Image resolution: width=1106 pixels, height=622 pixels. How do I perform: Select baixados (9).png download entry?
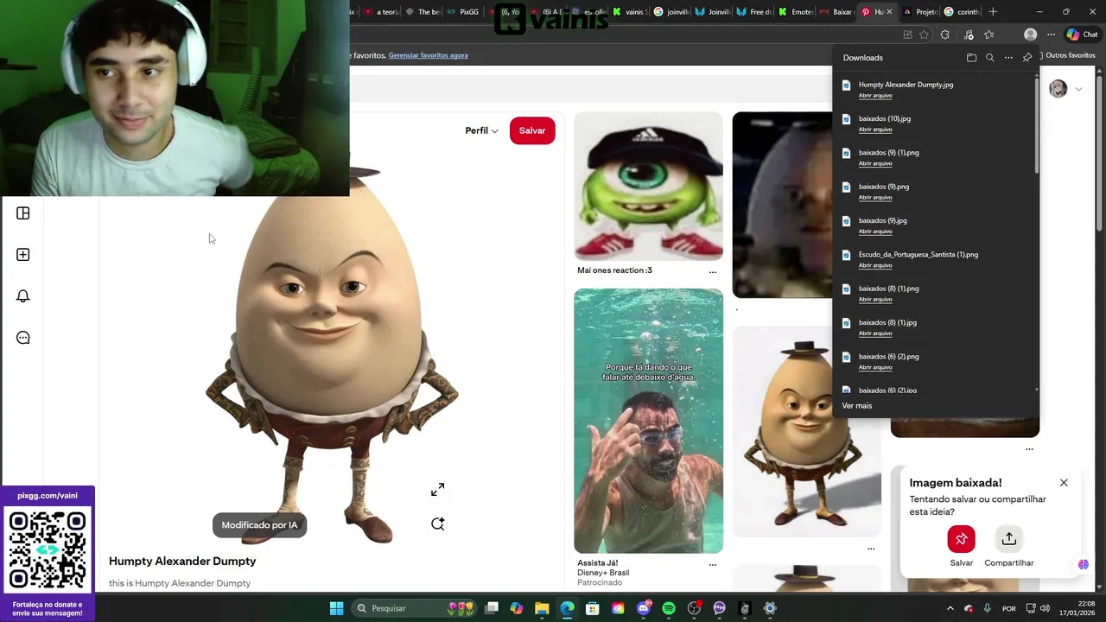938,191
